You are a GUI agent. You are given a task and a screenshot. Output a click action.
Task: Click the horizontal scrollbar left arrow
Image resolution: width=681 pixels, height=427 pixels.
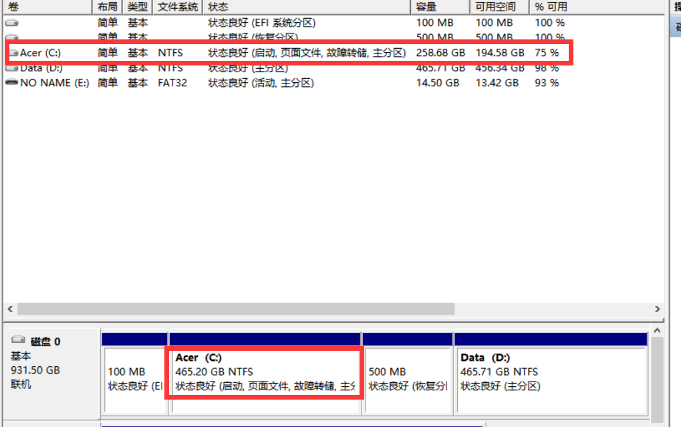(x=10, y=309)
